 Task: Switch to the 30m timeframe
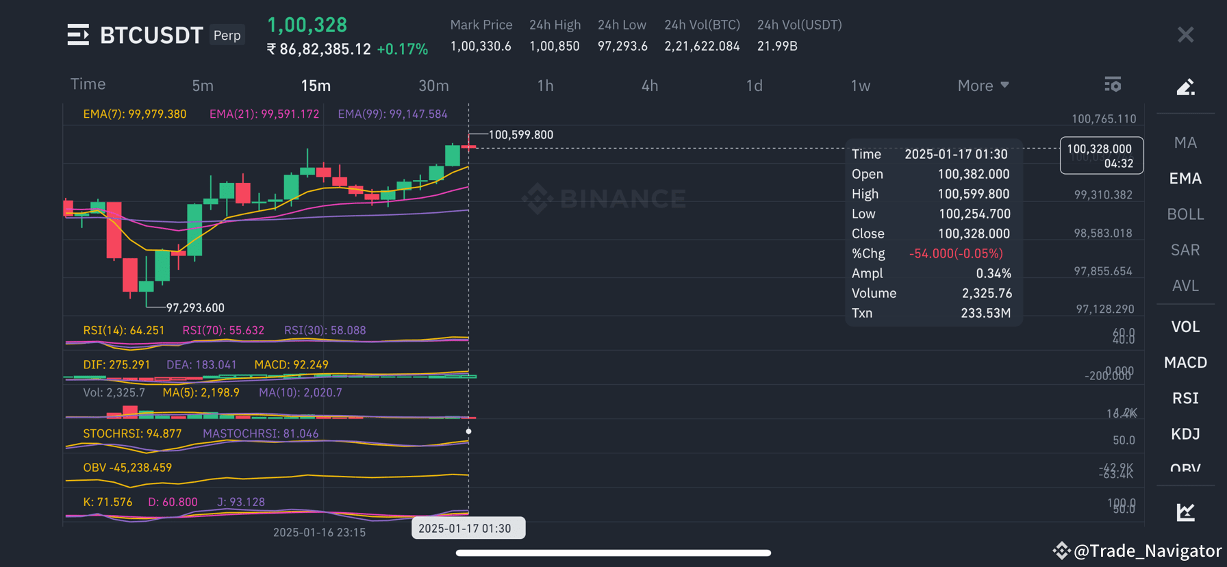click(433, 86)
